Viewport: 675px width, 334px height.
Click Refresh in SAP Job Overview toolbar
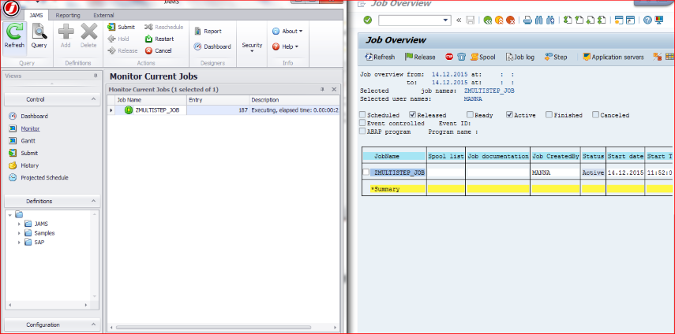pos(380,57)
